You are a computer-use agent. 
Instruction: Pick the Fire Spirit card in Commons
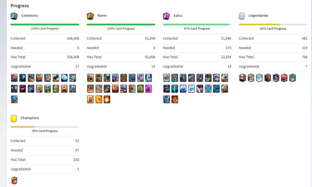(64, 89)
